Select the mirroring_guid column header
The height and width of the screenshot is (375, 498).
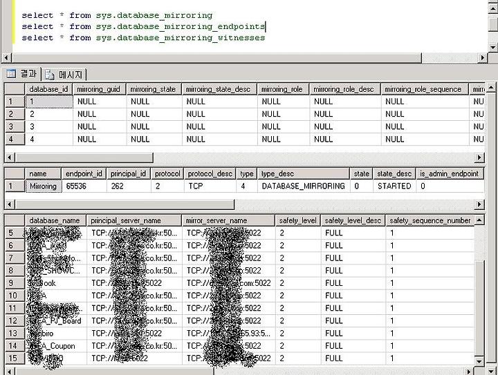pos(99,89)
